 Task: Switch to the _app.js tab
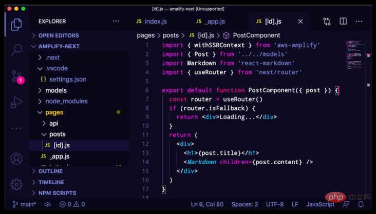(210, 22)
